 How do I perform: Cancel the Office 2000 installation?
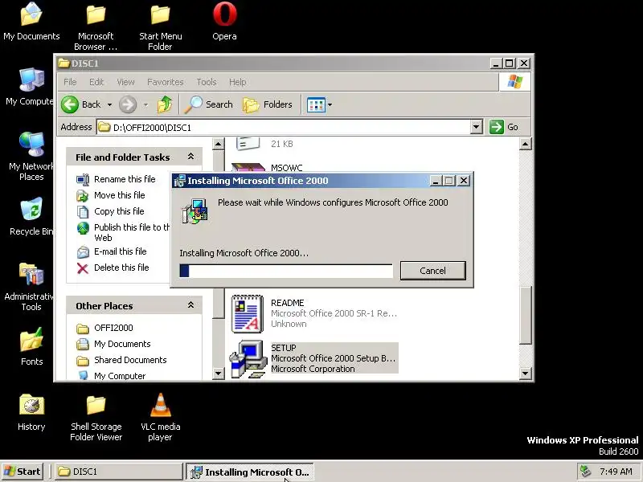pyautogui.click(x=432, y=271)
